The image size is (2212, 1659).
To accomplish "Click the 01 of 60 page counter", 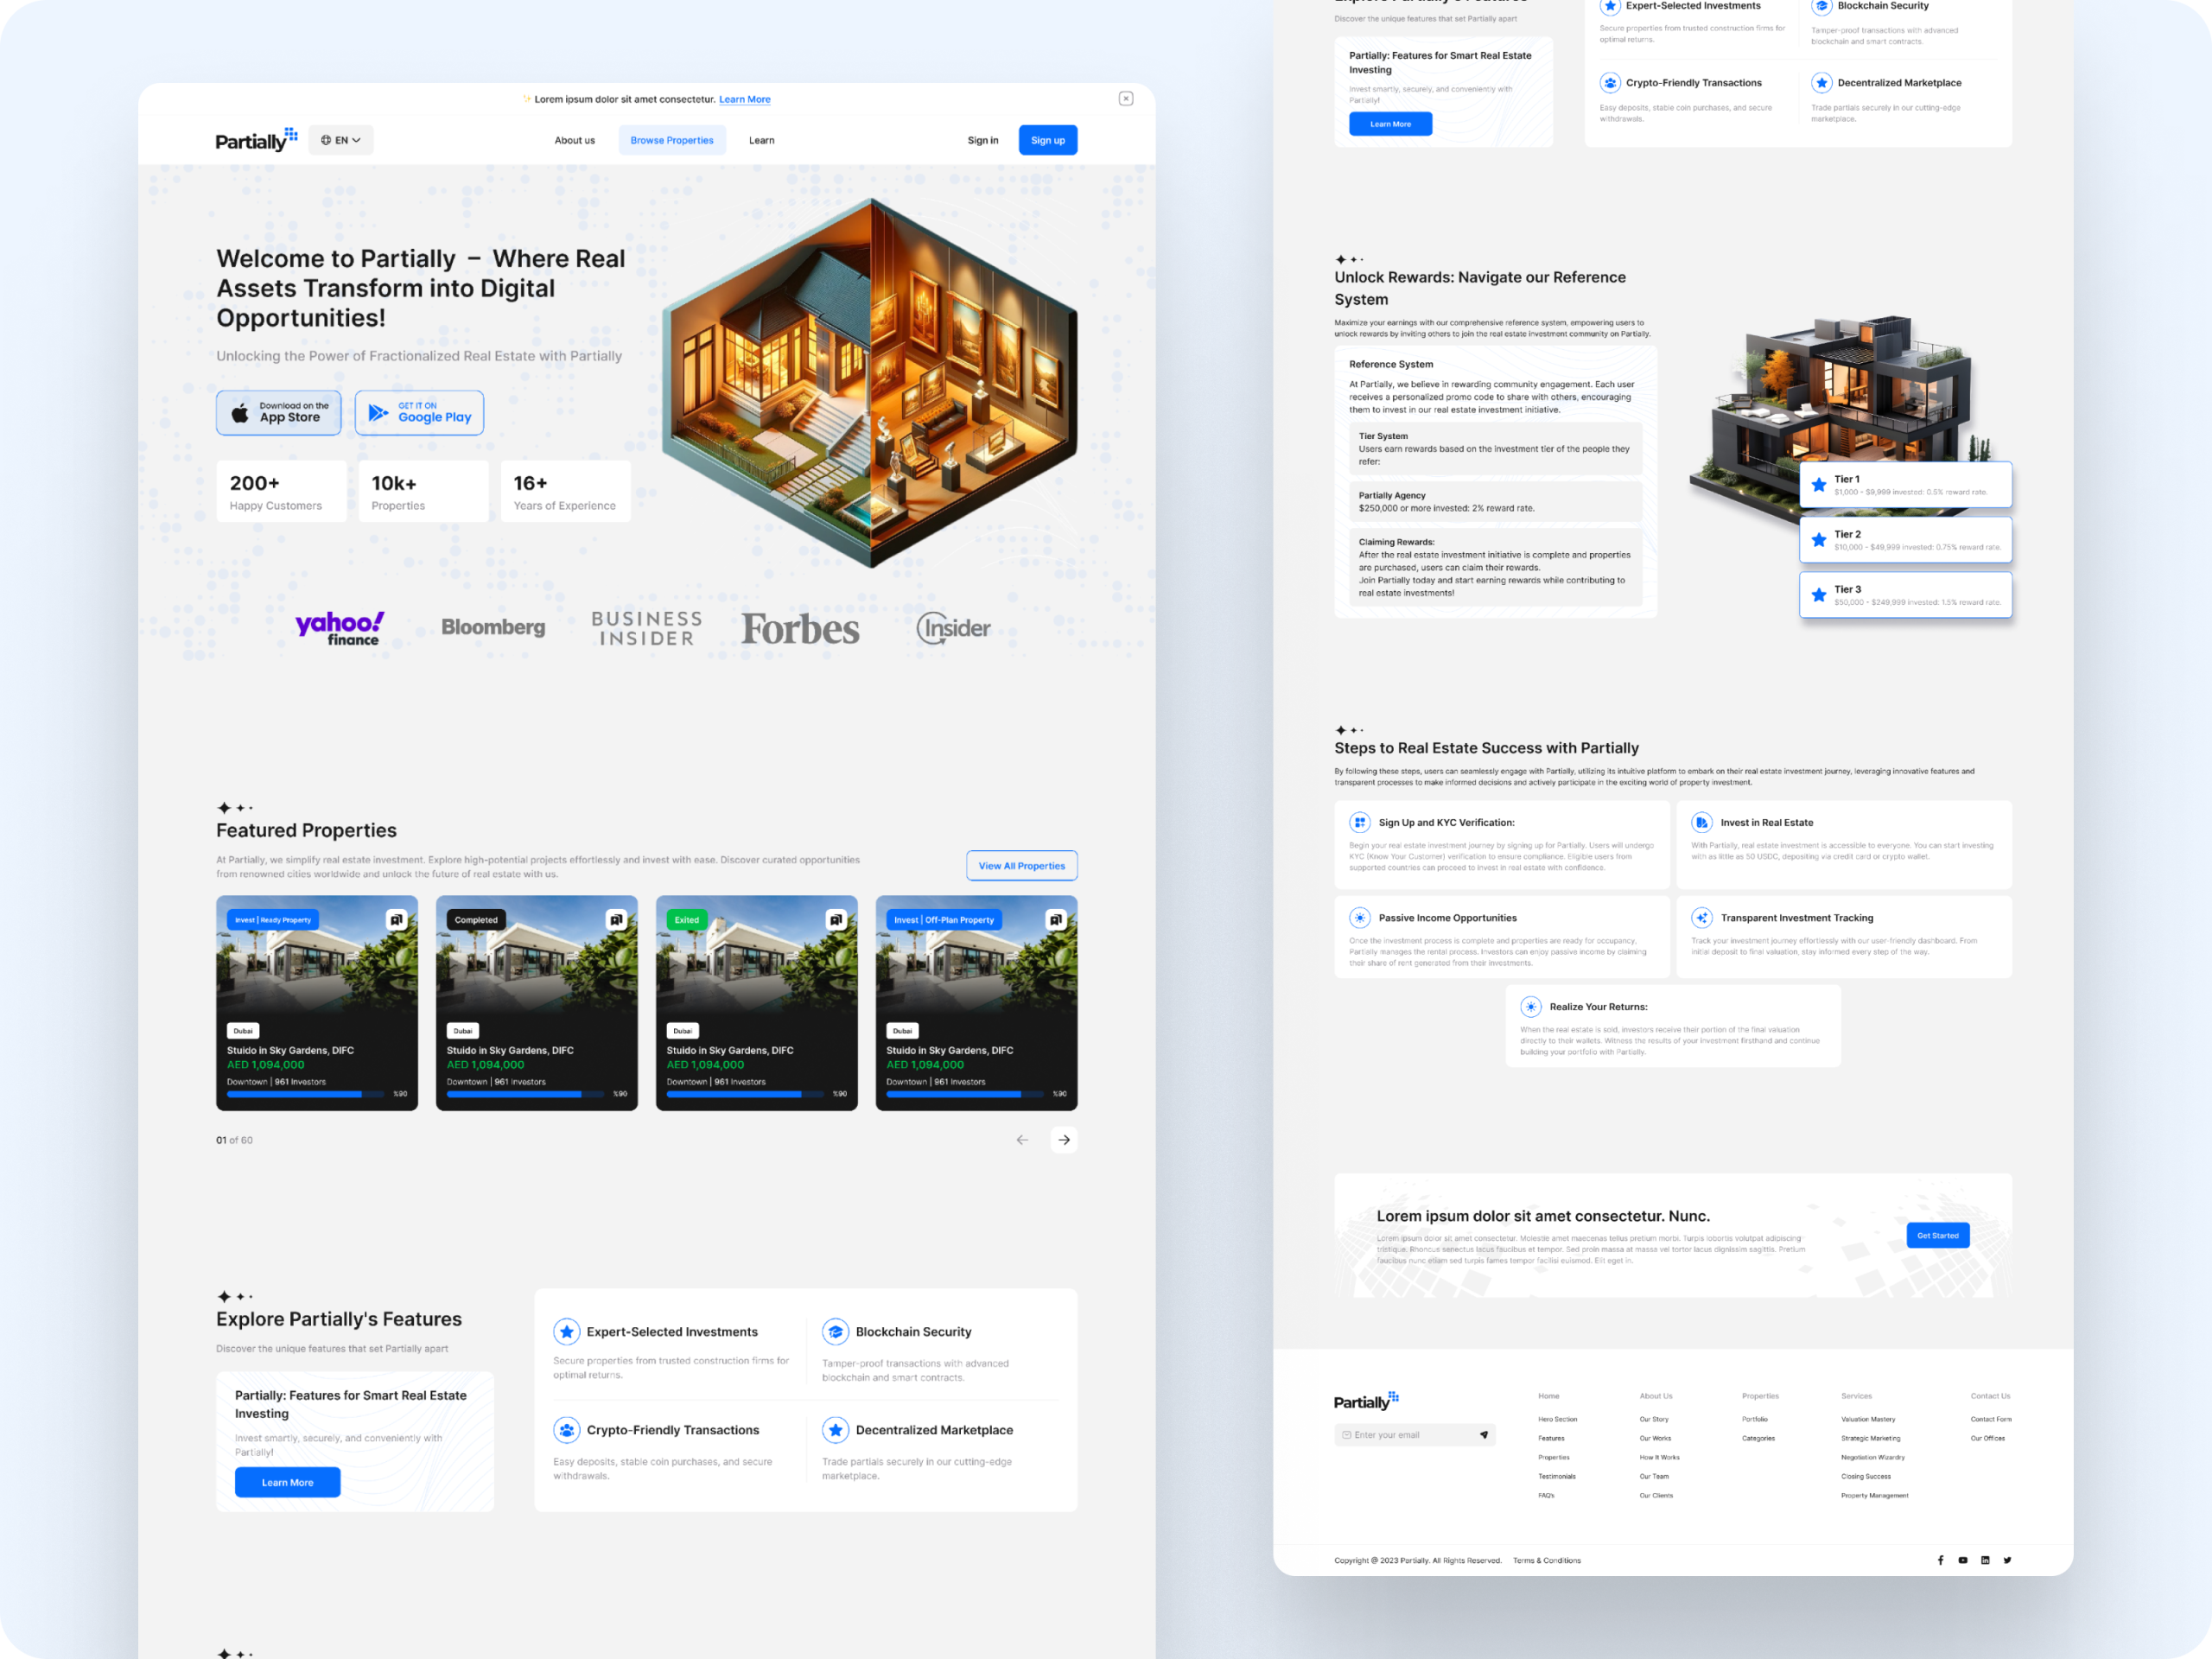I will [x=234, y=1140].
